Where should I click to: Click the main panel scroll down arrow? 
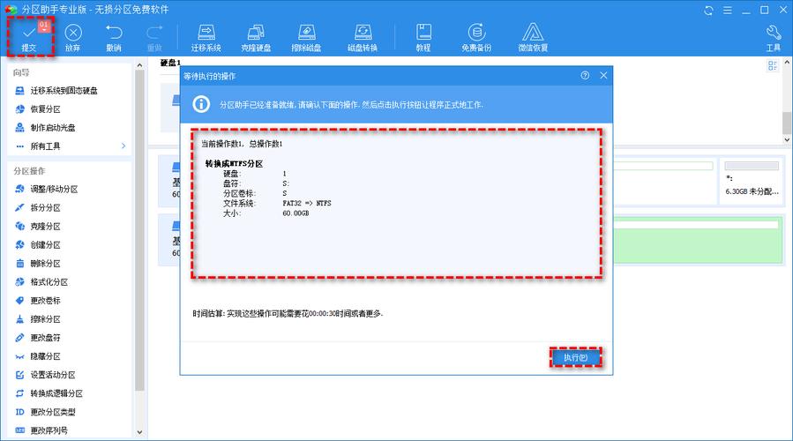[787, 139]
